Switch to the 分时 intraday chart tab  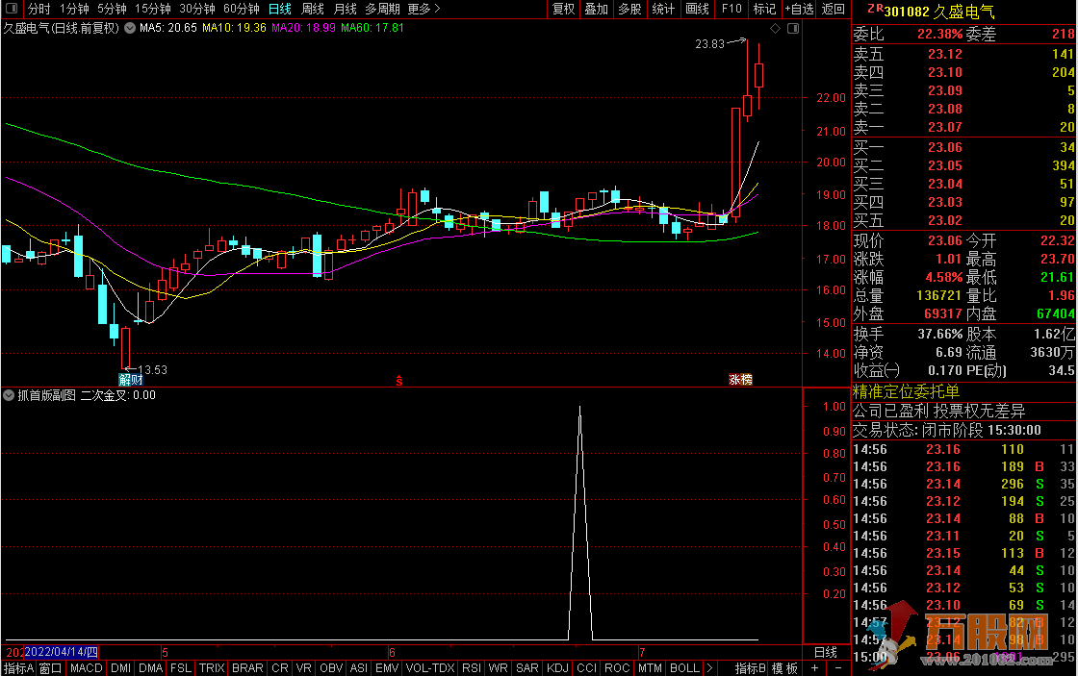pyautogui.click(x=39, y=9)
